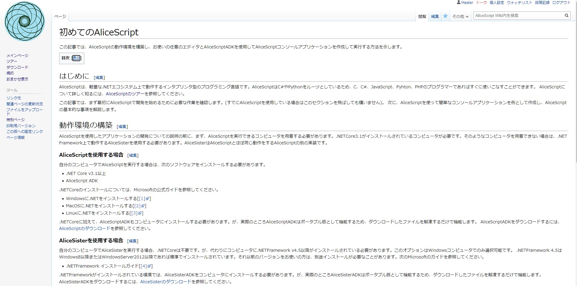Collapse the 目次 using the 表示 toggle

[76, 58]
